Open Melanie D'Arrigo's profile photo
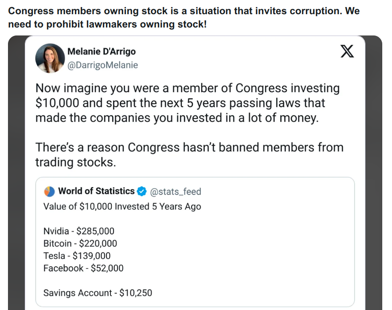 point(50,58)
